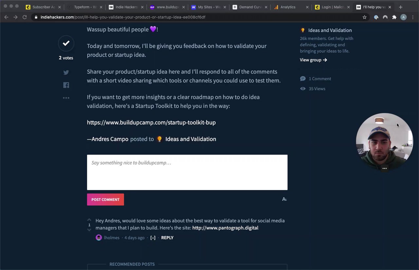
Task: Open a new browser tab
Action: (400, 7)
